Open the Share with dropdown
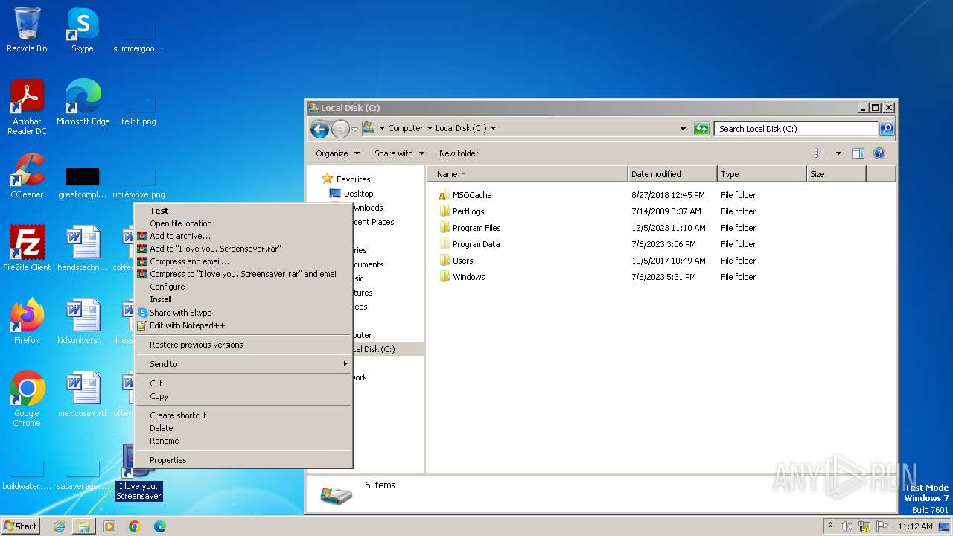The height and width of the screenshot is (536, 953). [x=399, y=153]
